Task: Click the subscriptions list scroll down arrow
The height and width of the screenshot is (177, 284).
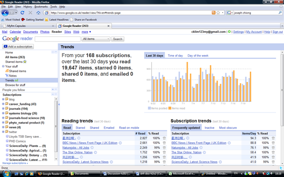Action: [56, 159]
